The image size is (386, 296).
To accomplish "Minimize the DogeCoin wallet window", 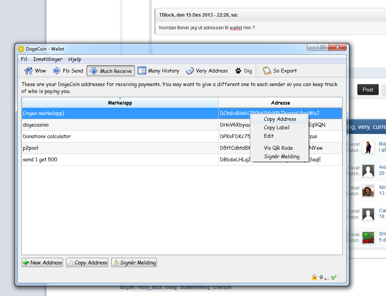I will point(313,47).
